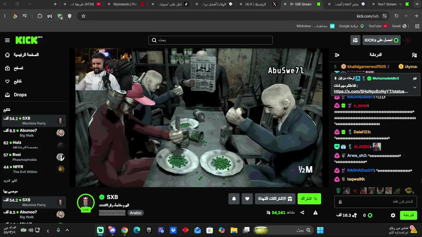Open Discord from the taskbar
Viewport: 422px width, 237px height.
click(x=112, y=230)
